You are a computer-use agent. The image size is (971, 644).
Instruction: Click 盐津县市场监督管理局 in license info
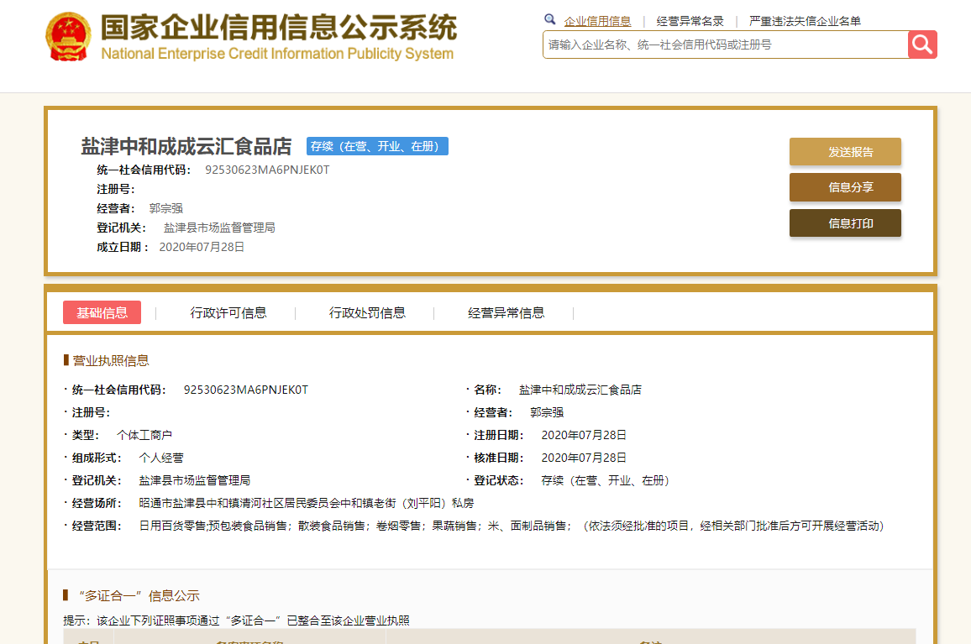[x=194, y=480]
